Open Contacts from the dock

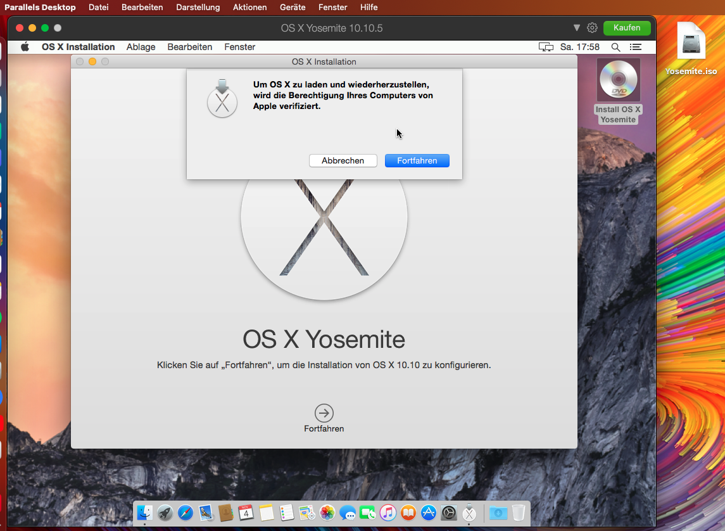coord(225,513)
